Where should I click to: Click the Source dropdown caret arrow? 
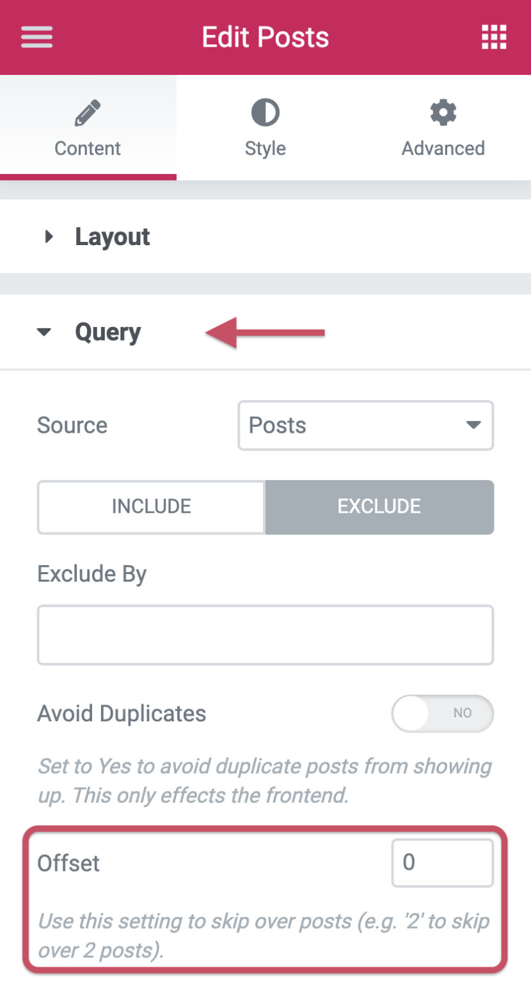[473, 425]
